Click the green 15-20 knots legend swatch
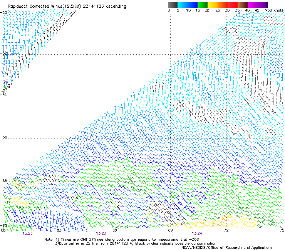Screen dimensions: 285x250 203,5
